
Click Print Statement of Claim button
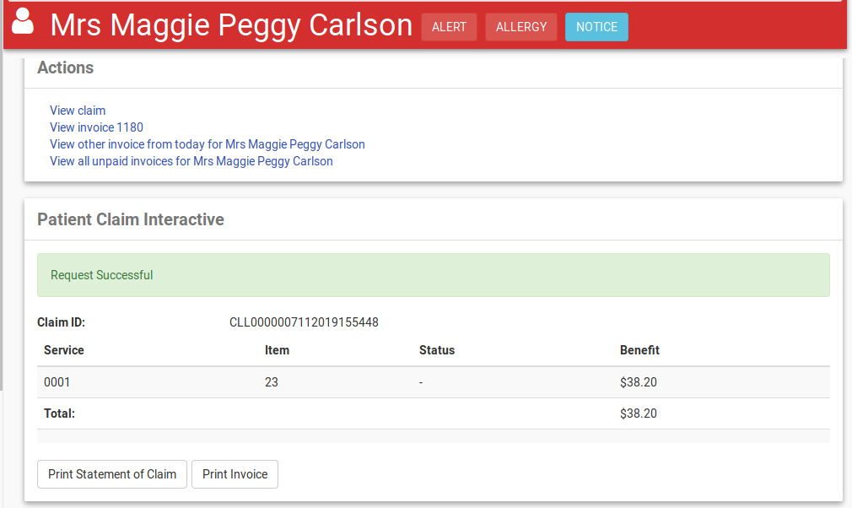click(x=112, y=474)
